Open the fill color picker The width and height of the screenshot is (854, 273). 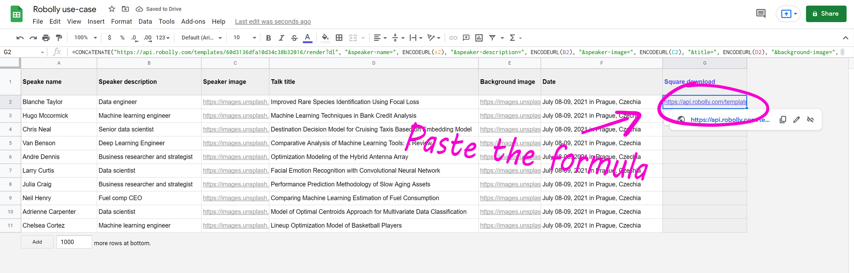325,38
